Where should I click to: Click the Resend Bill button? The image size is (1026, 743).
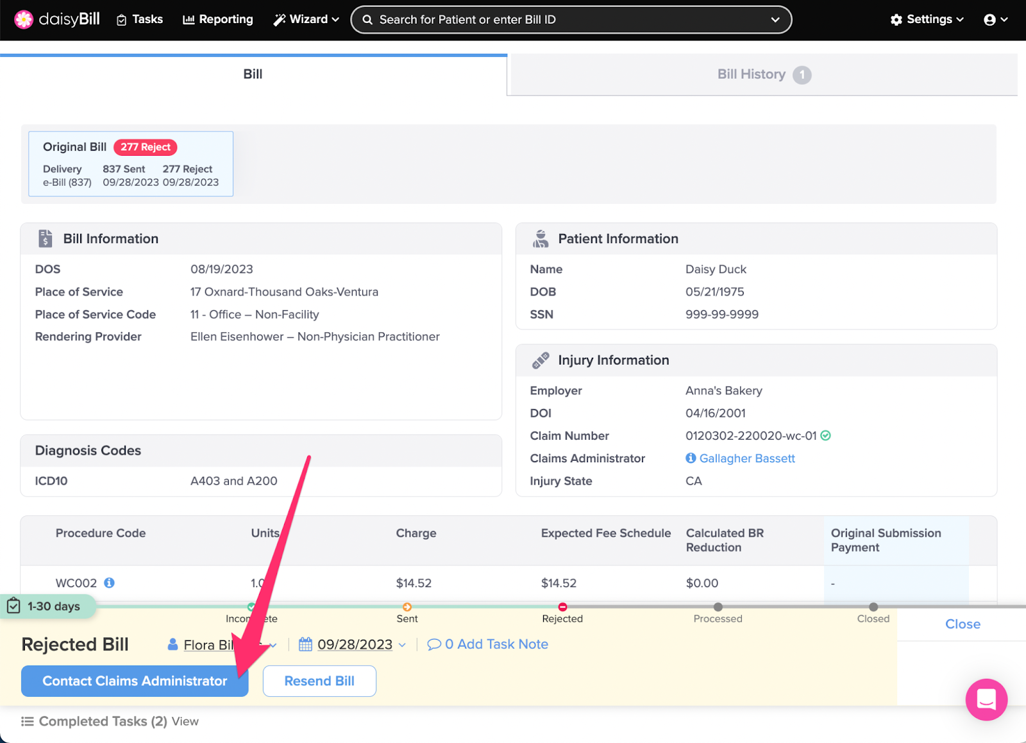(x=319, y=681)
